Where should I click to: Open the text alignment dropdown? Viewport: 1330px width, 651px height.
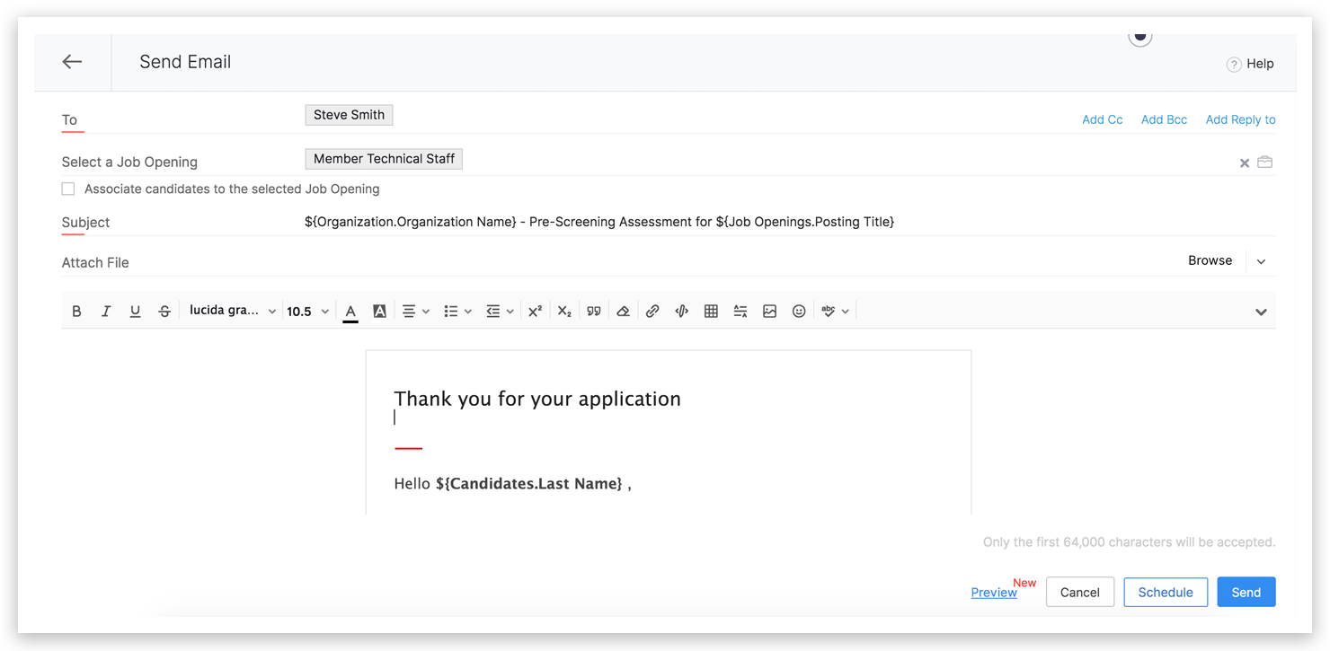point(415,312)
